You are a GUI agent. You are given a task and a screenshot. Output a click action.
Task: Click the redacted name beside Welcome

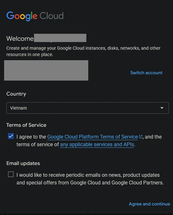[x=60, y=38]
